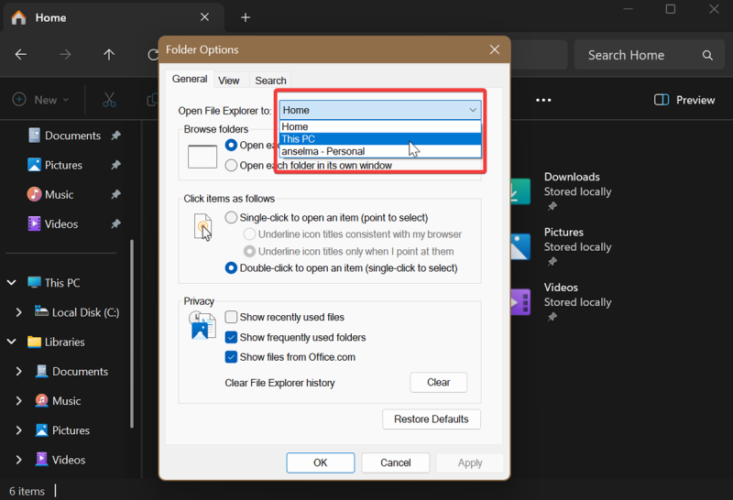
Task: Choose Home from the dropdown list
Action: click(x=380, y=126)
